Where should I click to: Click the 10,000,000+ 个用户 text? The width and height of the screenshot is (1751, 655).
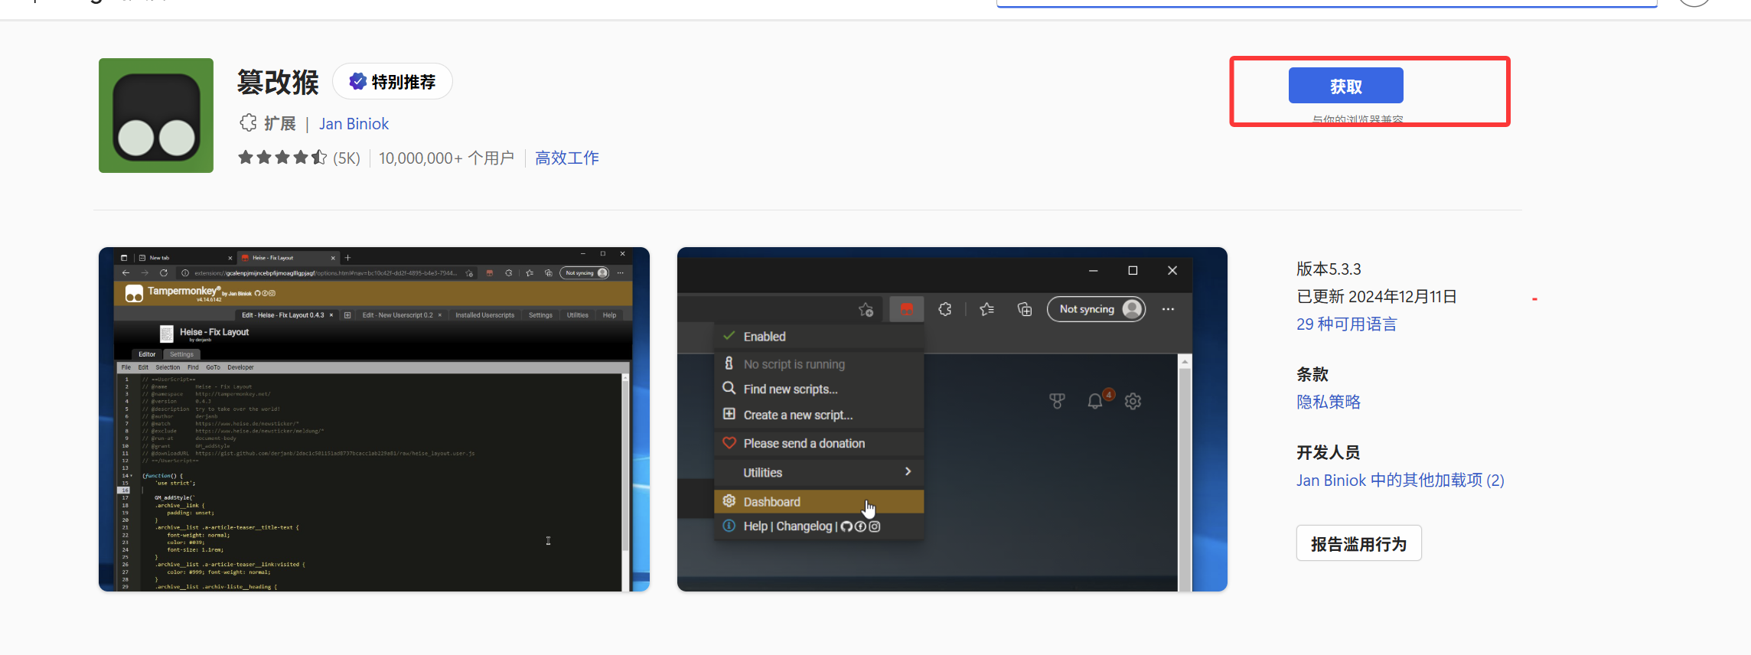pyautogui.click(x=446, y=158)
